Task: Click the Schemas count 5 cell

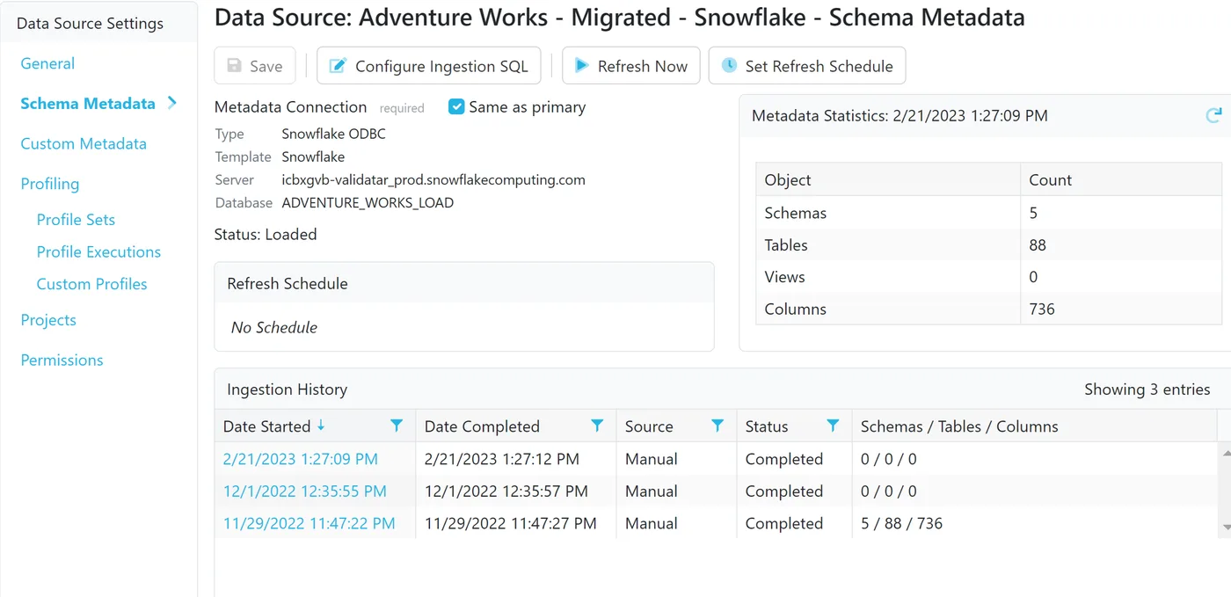Action: 1121,213
